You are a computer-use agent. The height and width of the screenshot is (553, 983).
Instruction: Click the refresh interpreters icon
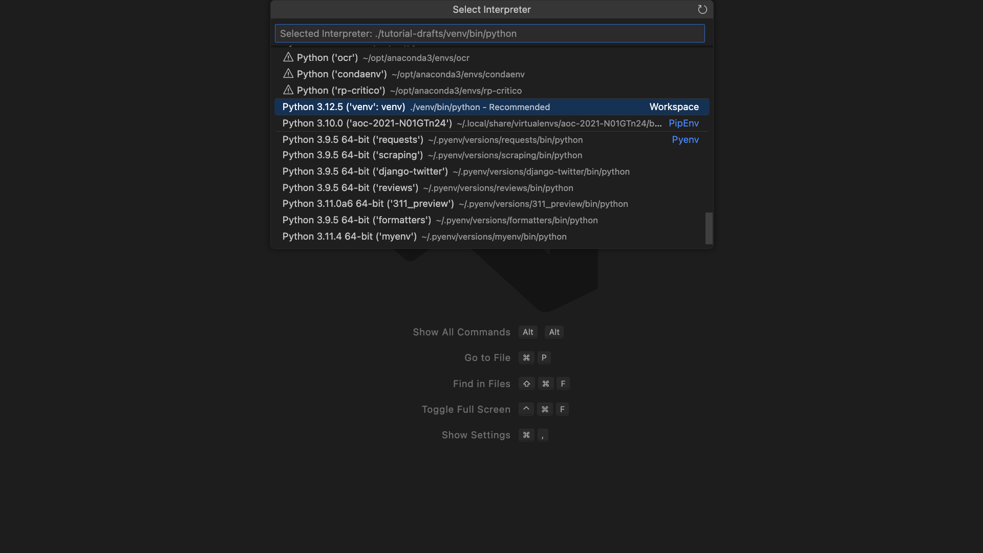pyautogui.click(x=702, y=9)
